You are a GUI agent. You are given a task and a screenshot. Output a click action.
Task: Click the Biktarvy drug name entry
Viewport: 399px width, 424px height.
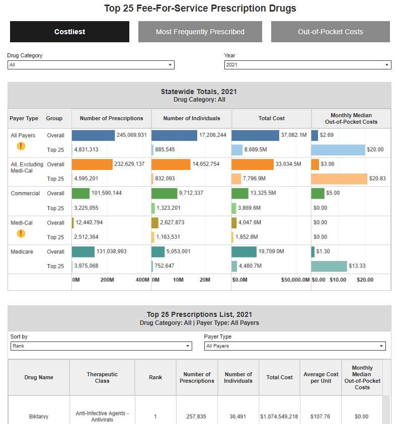(38, 416)
